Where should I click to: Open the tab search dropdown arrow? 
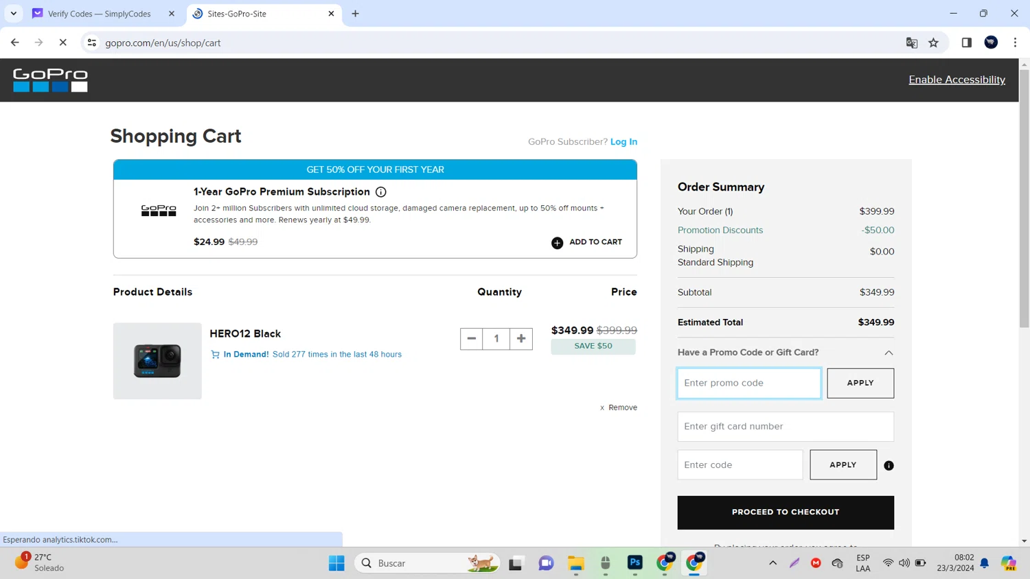pos(13,14)
